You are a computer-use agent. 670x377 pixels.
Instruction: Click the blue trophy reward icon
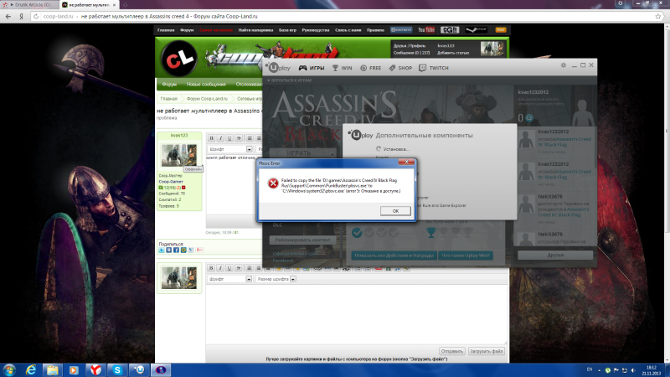431,232
